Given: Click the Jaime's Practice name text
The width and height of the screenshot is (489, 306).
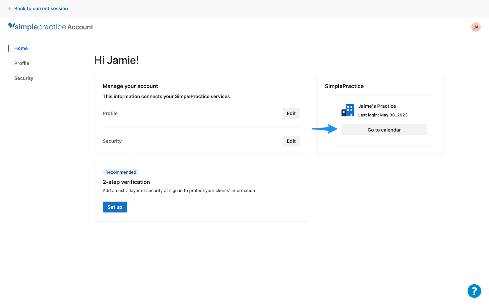Looking at the screenshot, I should coord(377,106).
